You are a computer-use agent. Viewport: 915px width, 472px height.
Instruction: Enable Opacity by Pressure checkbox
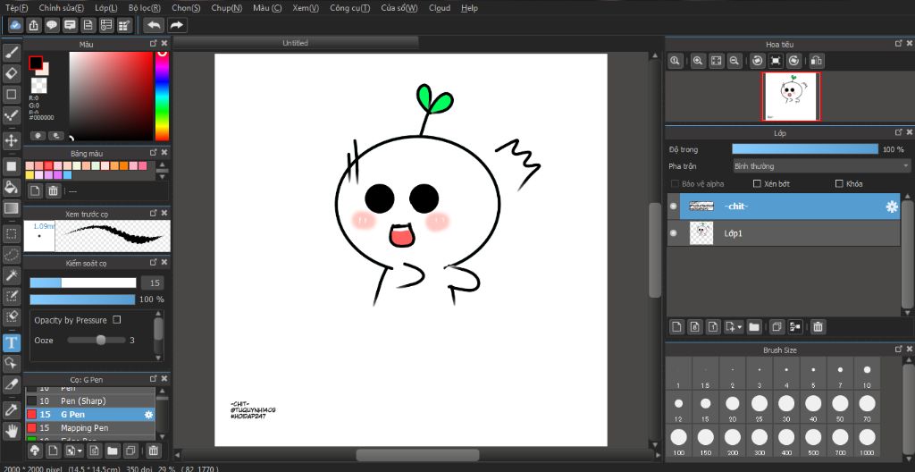point(117,319)
